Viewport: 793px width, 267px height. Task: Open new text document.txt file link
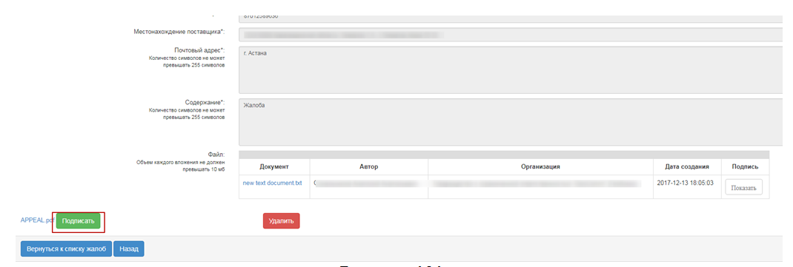(272, 183)
